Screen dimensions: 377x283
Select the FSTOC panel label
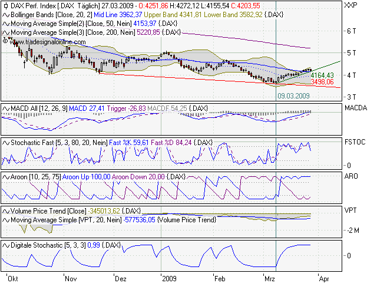pyautogui.click(x=355, y=142)
